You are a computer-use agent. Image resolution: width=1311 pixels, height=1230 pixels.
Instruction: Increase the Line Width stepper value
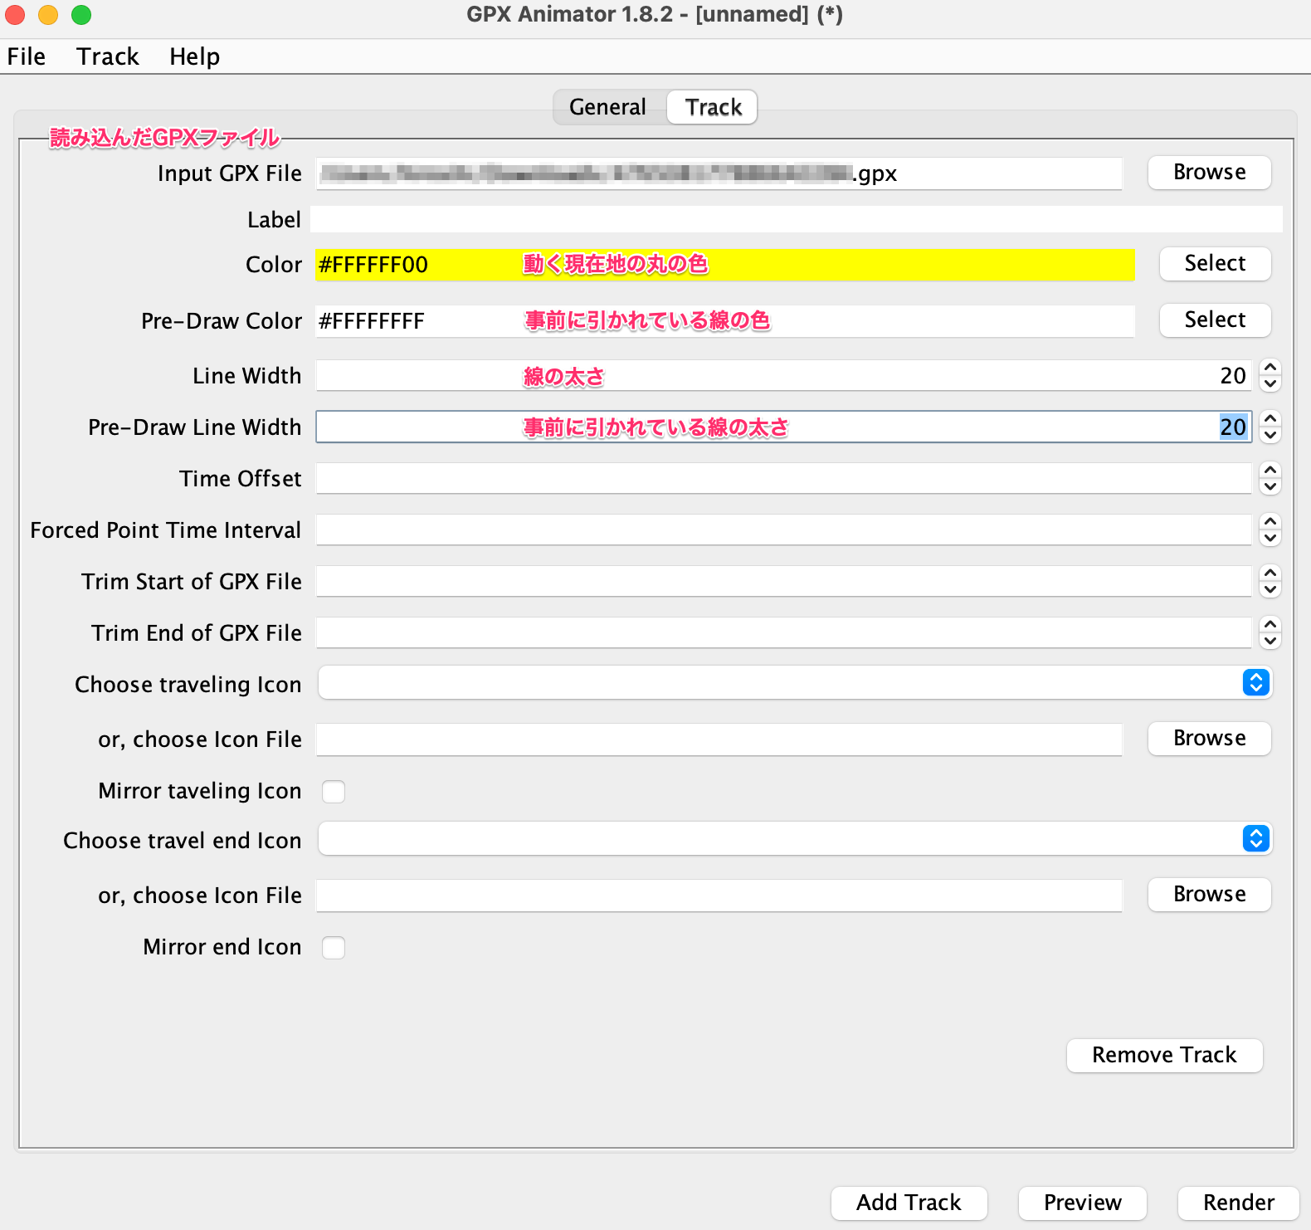point(1270,367)
